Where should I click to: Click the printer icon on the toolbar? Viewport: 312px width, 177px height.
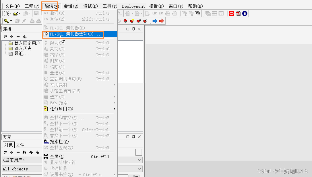[x=25, y=13]
